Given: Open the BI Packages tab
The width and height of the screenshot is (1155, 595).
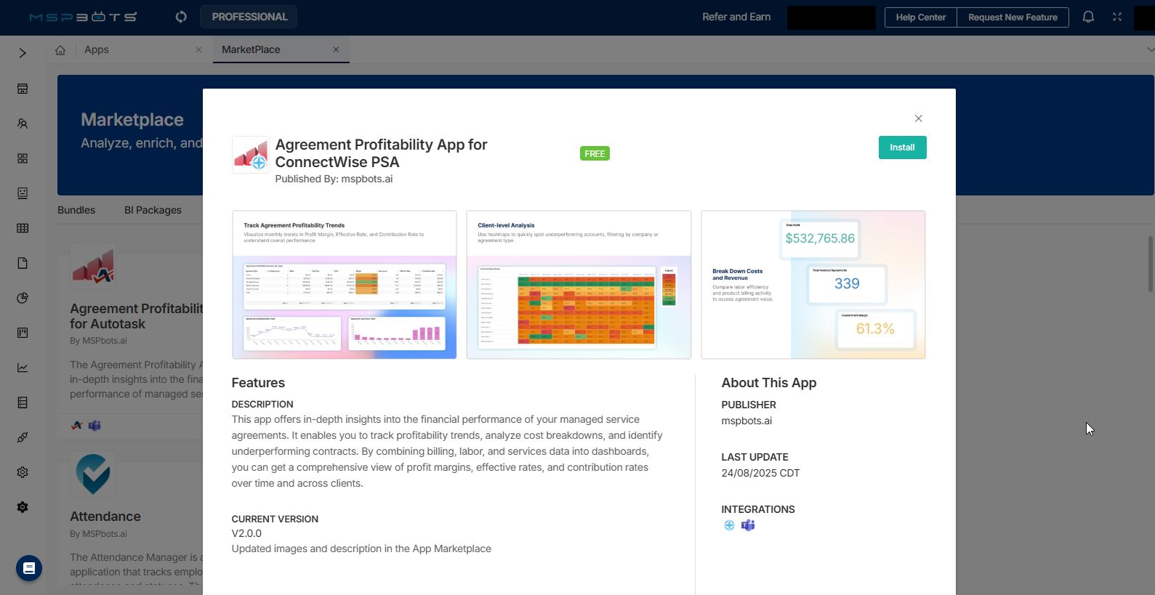Looking at the screenshot, I should point(153,210).
